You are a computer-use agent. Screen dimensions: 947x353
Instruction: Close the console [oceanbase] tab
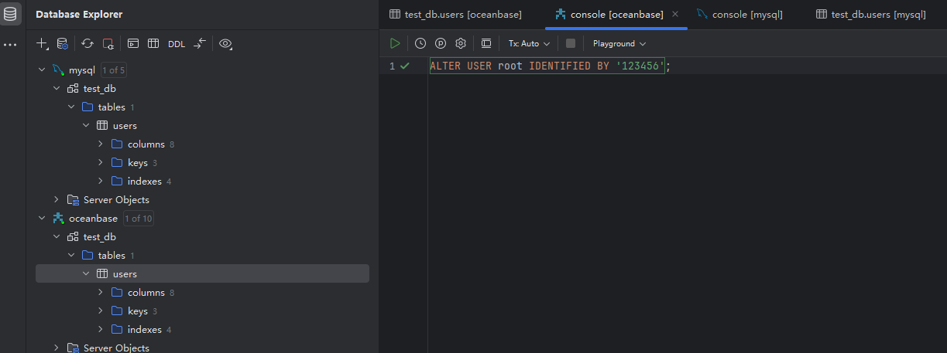[675, 15]
